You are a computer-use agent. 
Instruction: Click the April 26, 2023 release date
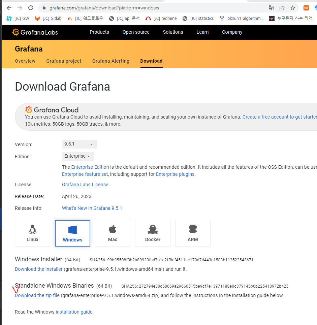tap(76, 196)
